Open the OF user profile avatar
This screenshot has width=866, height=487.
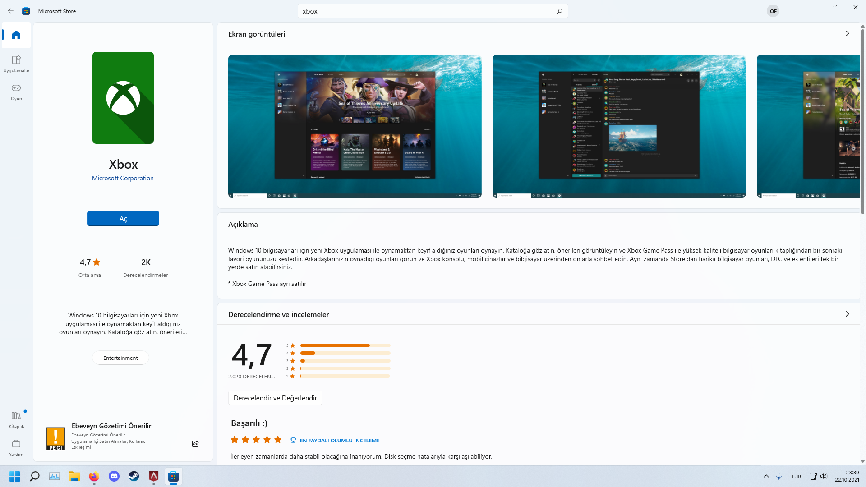coord(773,11)
